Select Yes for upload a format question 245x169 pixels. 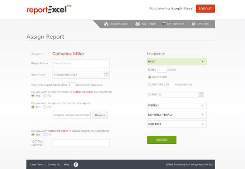point(33,107)
